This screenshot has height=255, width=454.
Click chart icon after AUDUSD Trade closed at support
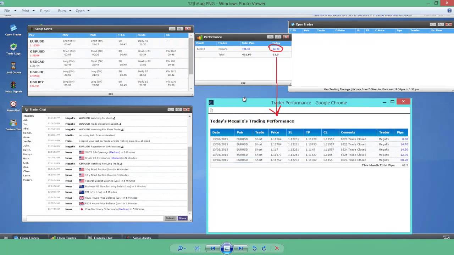[120, 124]
